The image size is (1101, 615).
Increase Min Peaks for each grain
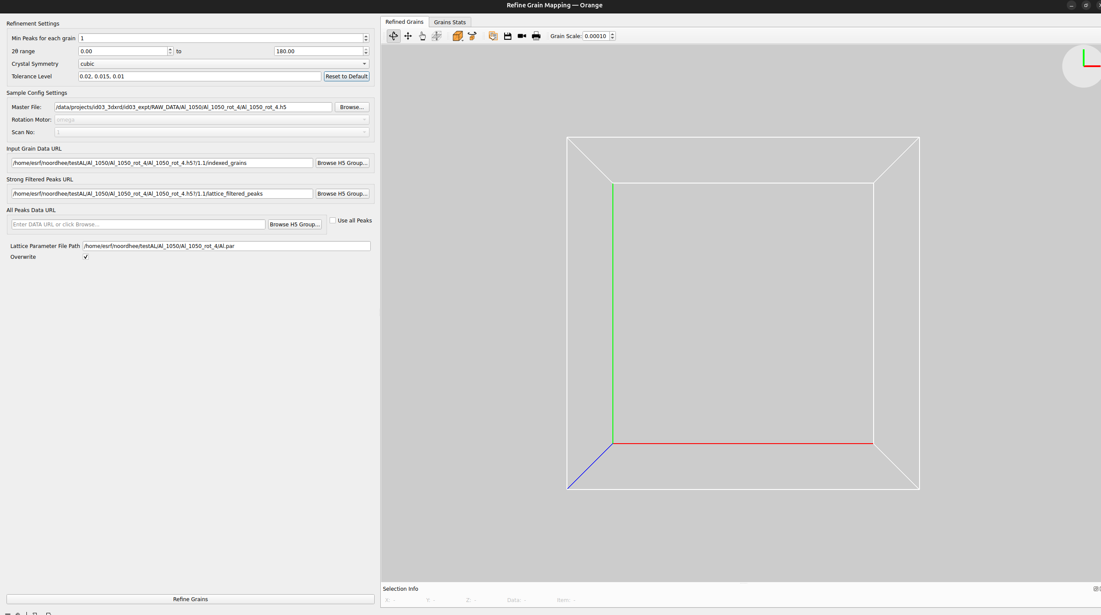click(366, 36)
